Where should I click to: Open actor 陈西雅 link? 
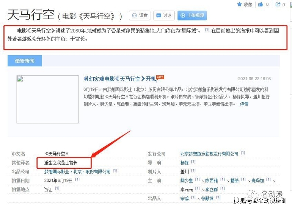[211, 181]
